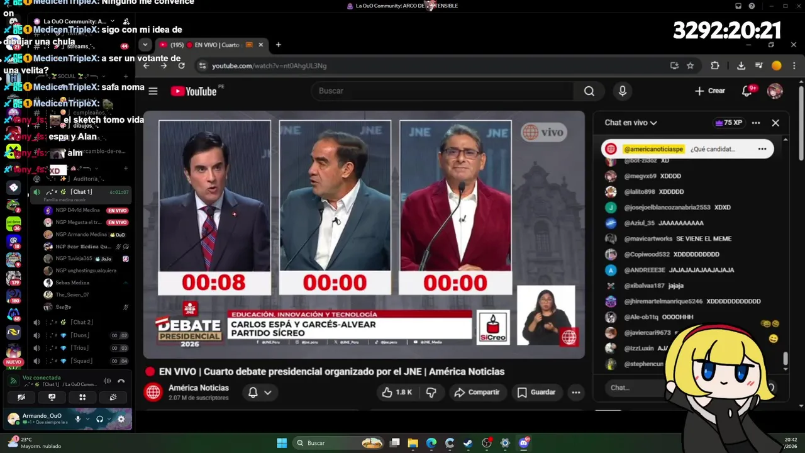Open Discord server with 179 badge

(13, 277)
